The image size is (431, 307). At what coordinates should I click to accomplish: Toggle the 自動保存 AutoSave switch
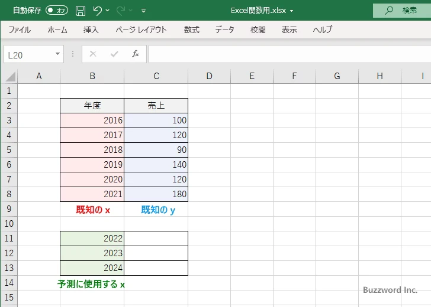click(x=57, y=11)
